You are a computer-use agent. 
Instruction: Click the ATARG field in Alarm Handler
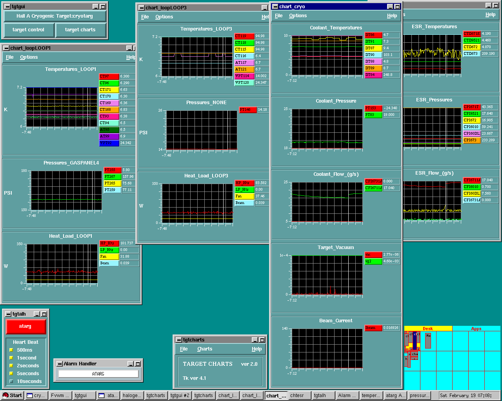[x=98, y=374]
